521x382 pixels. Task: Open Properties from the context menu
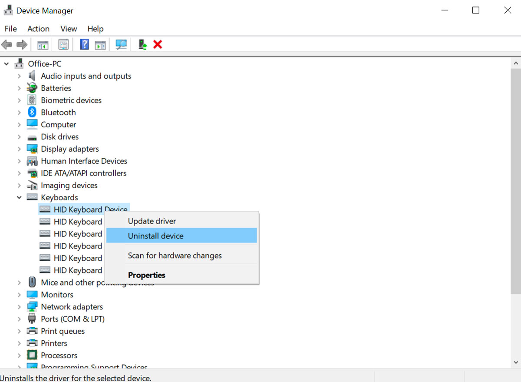click(147, 275)
